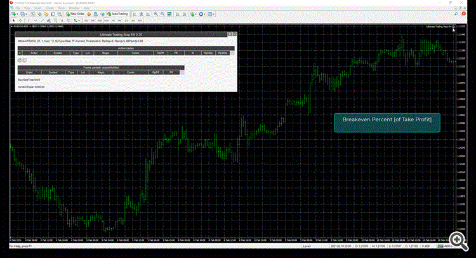The image size is (476, 258).
Task: Toggle the AutoTrading button
Action: click(x=117, y=14)
